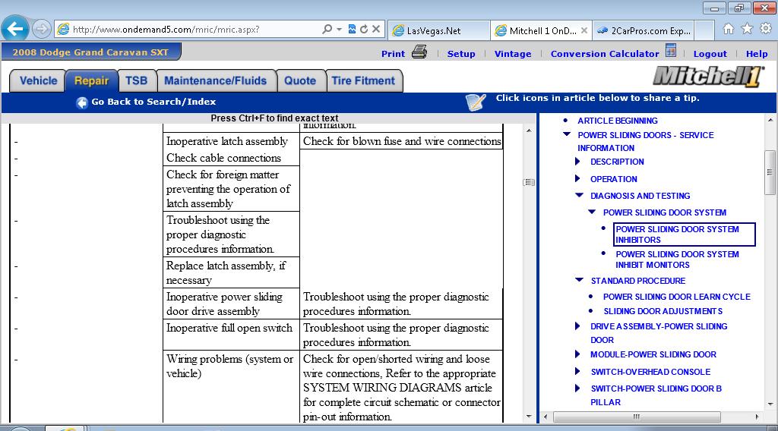Click the search magnifier in address bar
This screenshot has width=778, height=431.
click(x=327, y=30)
